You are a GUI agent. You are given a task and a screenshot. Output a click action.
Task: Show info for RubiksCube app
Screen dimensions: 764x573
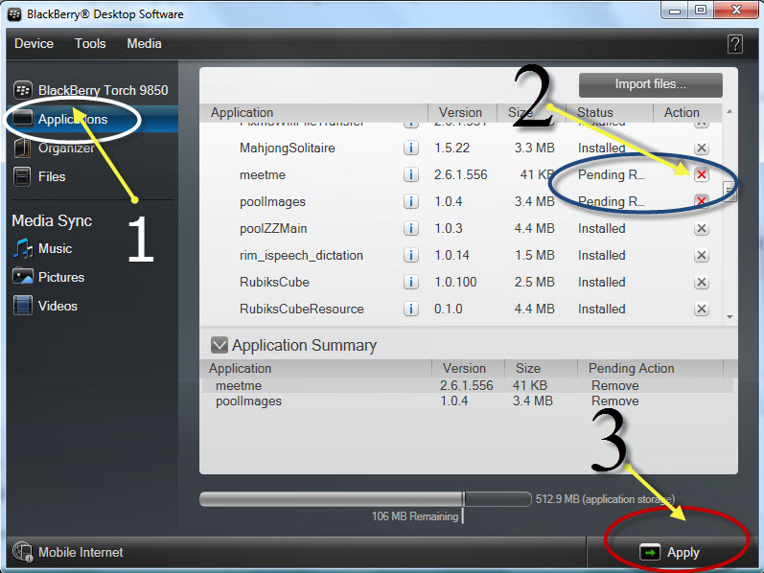(410, 282)
